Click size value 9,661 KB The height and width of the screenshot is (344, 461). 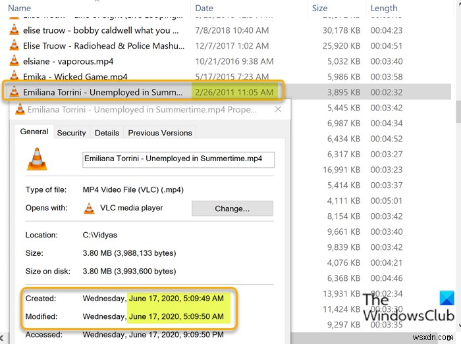pos(344,232)
